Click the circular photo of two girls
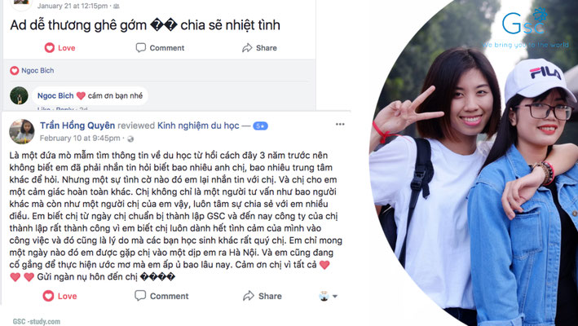The width and height of the screenshot is (578, 326). point(474,163)
